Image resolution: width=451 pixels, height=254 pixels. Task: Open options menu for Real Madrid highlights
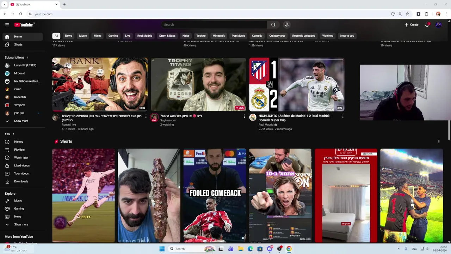click(x=342, y=116)
